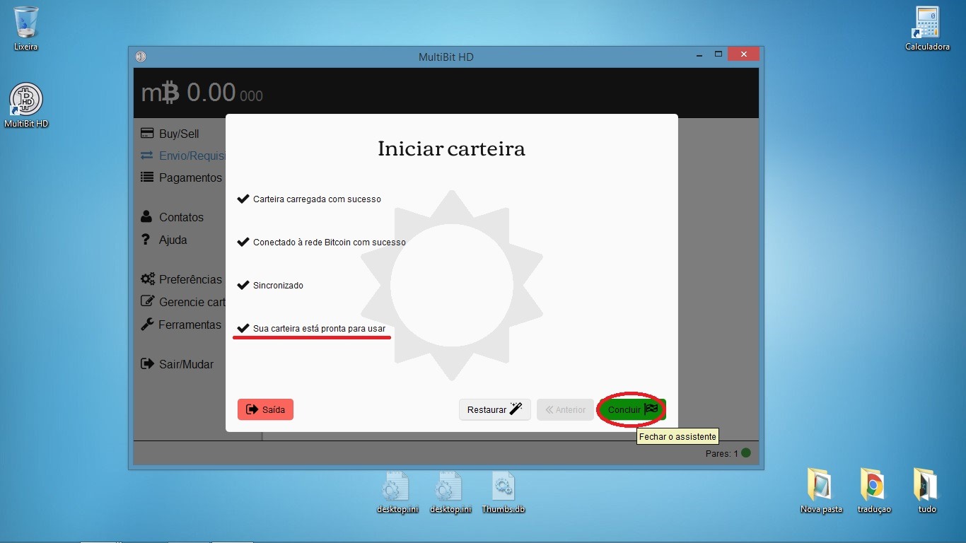The width and height of the screenshot is (966, 543).
Task: Click the red Saída exit button
Action: 265,409
